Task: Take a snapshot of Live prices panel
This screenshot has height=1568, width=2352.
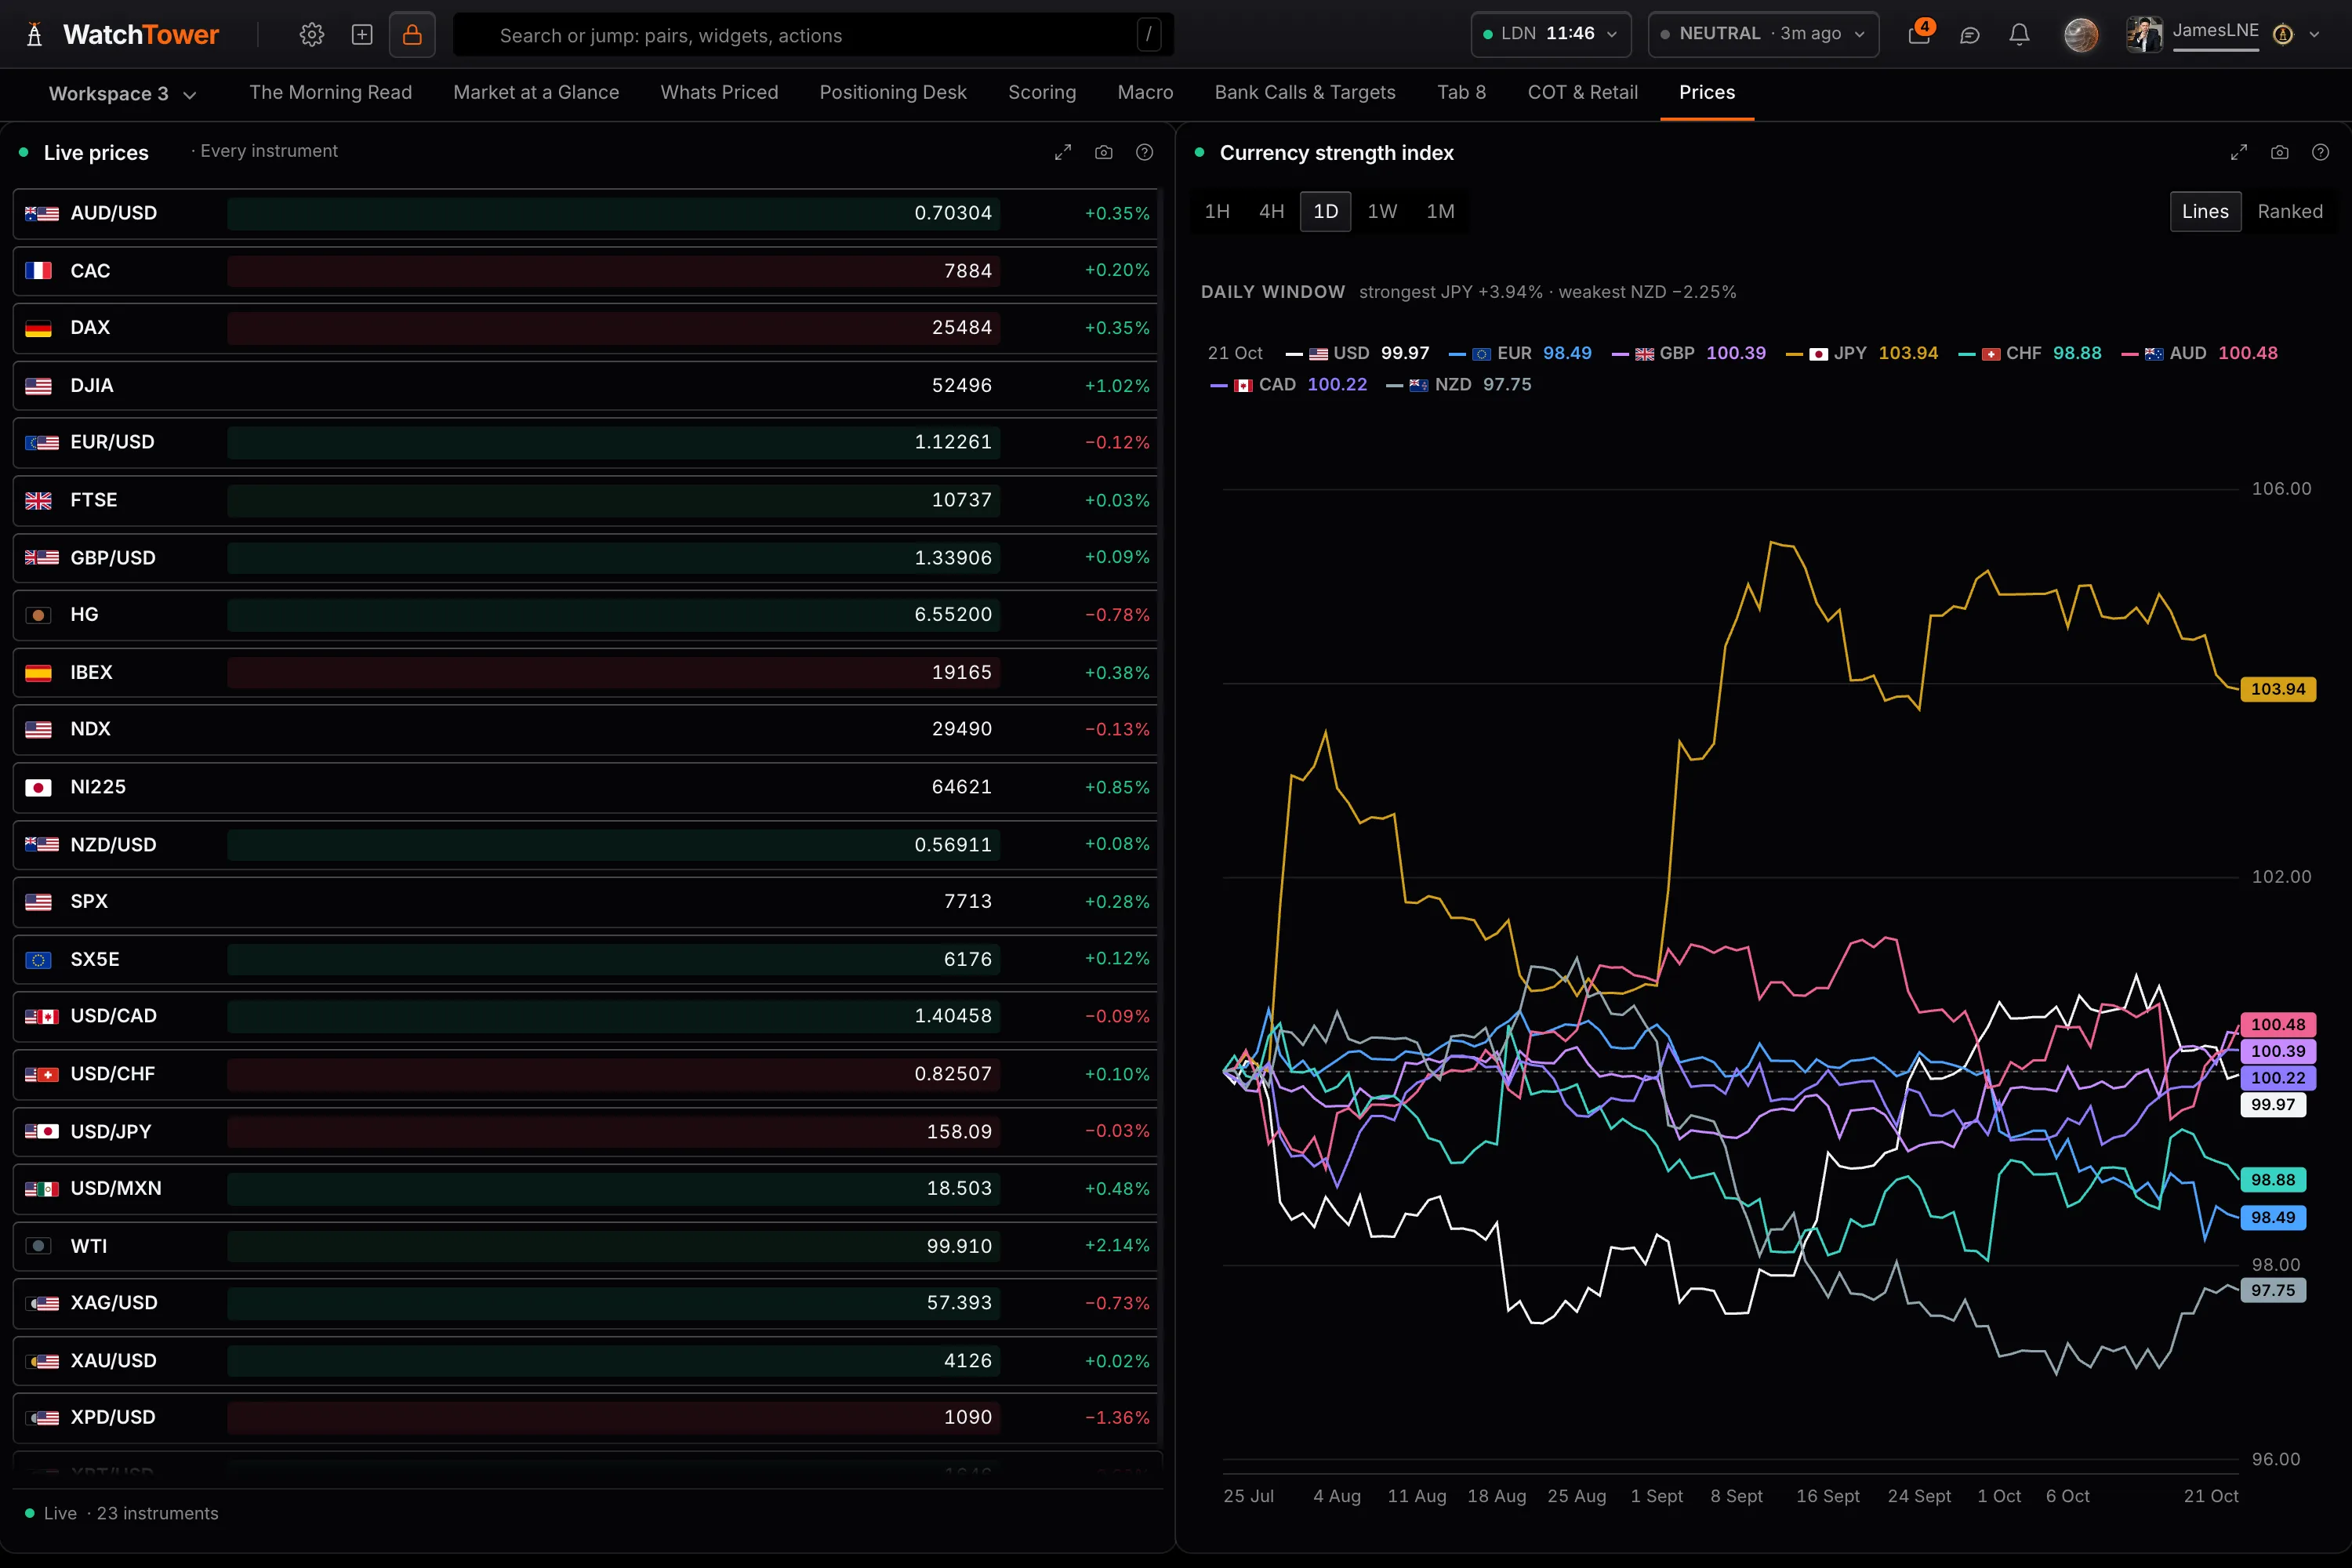Action: click(x=1104, y=152)
